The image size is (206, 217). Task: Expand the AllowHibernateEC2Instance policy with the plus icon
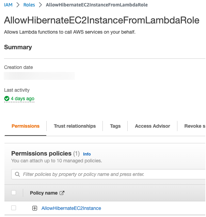tap(34, 208)
